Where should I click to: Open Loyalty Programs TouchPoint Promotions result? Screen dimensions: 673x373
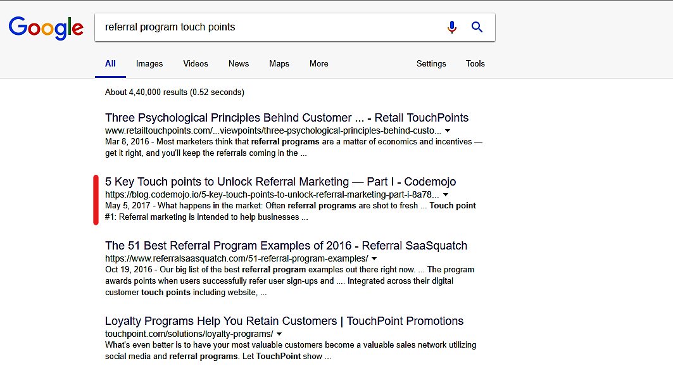pos(284,321)
